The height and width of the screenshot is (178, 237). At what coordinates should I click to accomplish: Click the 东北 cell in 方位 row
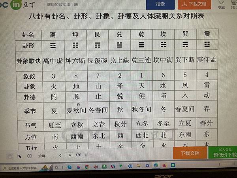click(x=99, y=136)
